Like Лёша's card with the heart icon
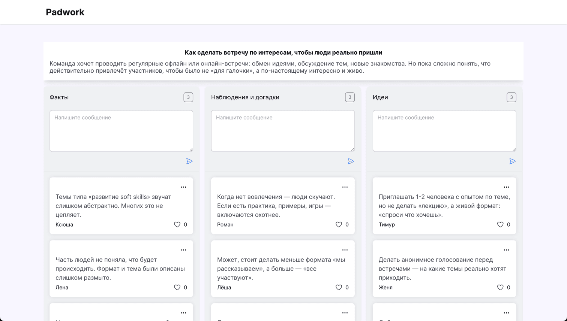This screenshot has width=567, height=321. coord(339,287)
